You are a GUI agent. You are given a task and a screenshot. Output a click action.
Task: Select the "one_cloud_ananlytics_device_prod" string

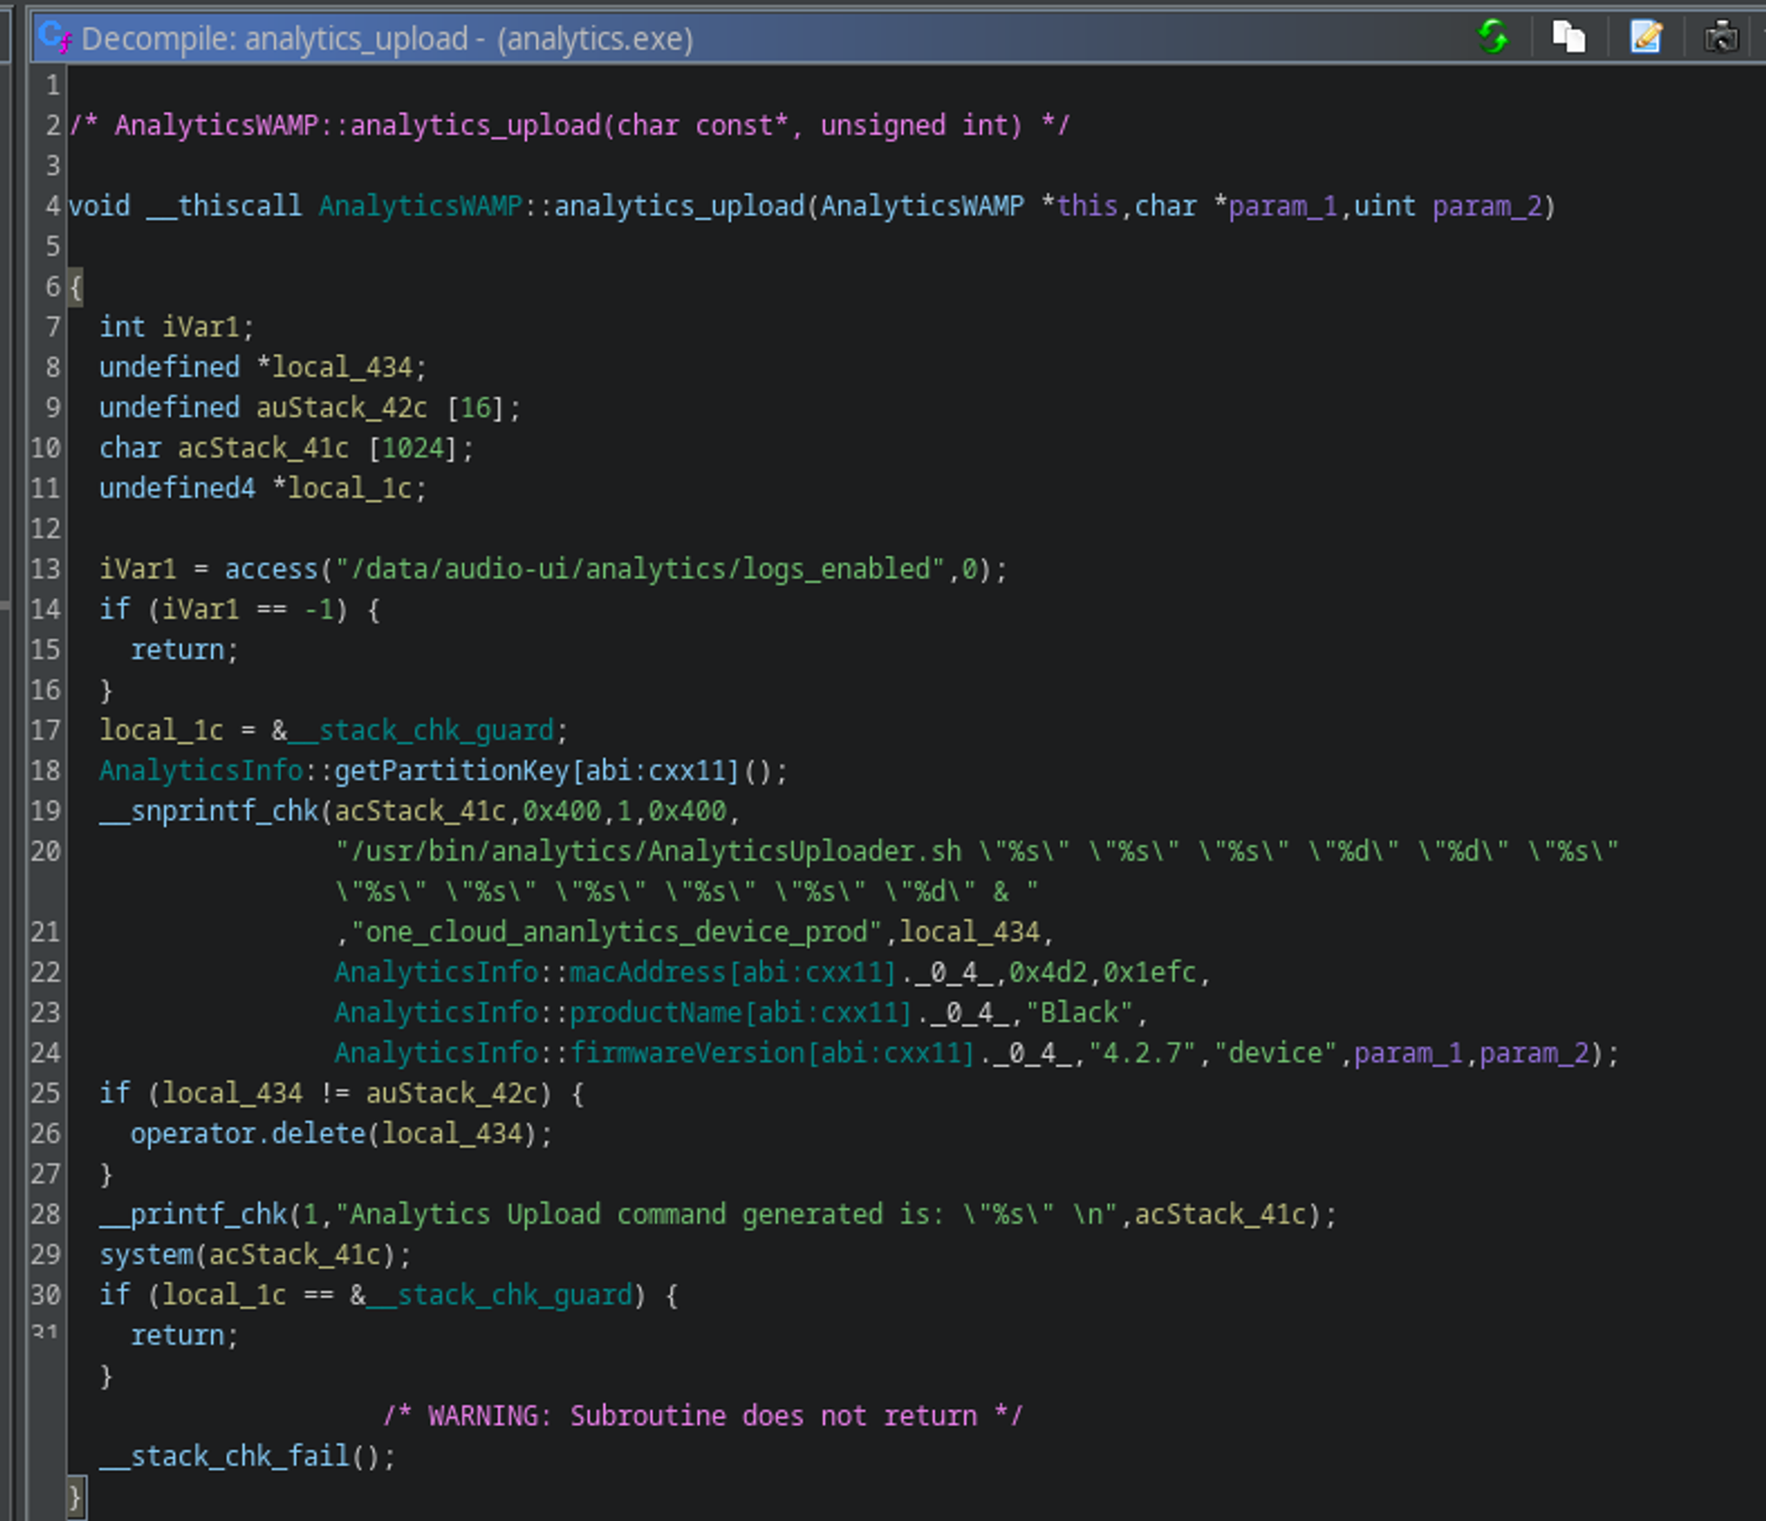point(616,932)
